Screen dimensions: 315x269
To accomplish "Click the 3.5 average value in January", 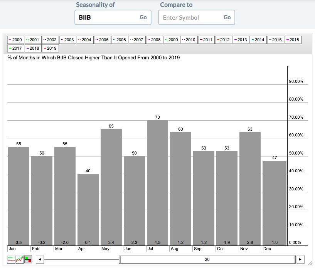I will (x=19, y=242).
